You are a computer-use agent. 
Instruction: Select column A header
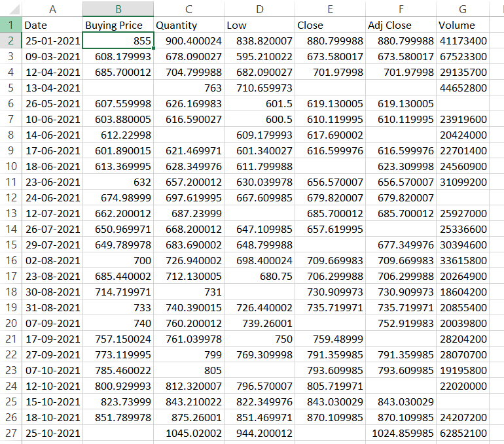point(52,9)
